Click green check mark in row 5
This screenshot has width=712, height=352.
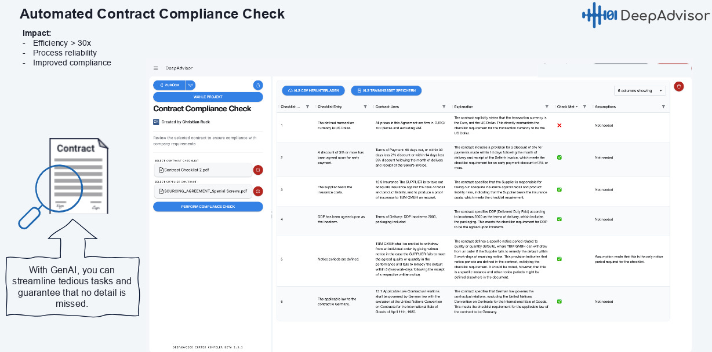560,259
